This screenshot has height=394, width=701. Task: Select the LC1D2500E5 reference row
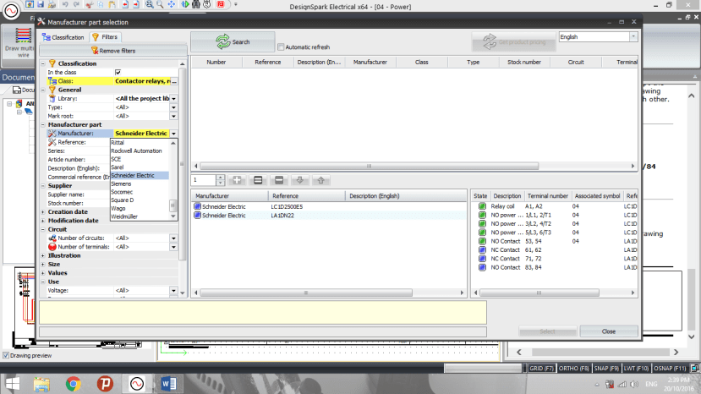329,206
